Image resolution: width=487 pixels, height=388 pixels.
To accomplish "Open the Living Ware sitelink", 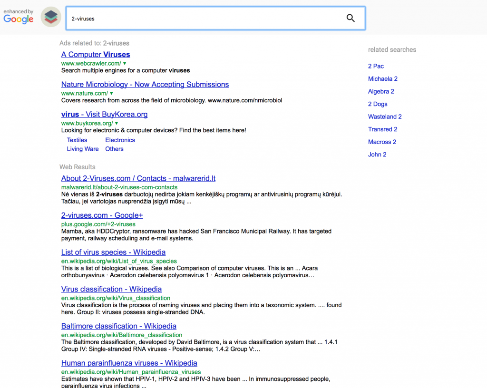I will 83,149.
